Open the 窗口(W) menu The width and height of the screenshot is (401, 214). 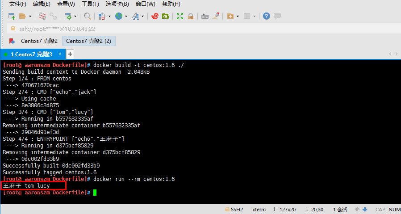[146, 4]
